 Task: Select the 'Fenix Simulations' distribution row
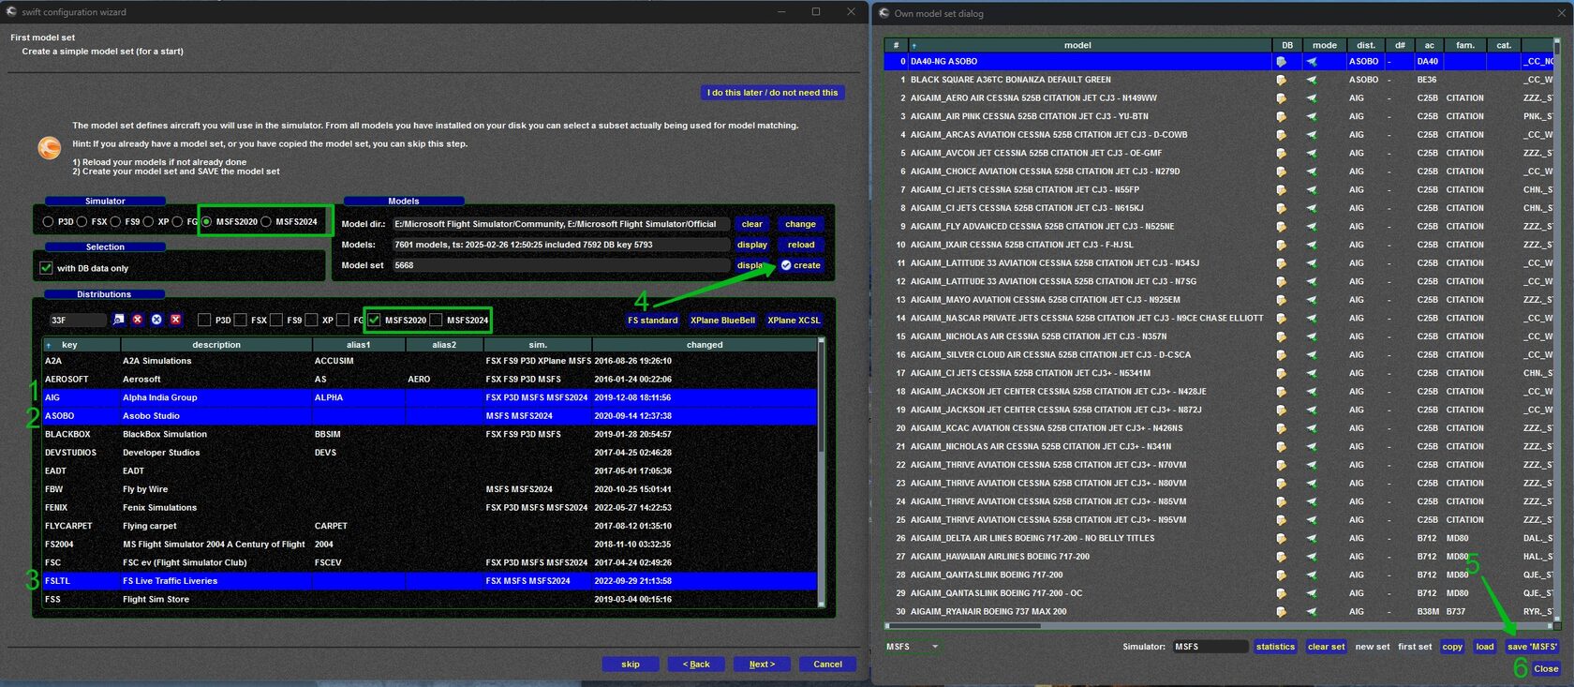pyautogui.click(x=429, y=508)
